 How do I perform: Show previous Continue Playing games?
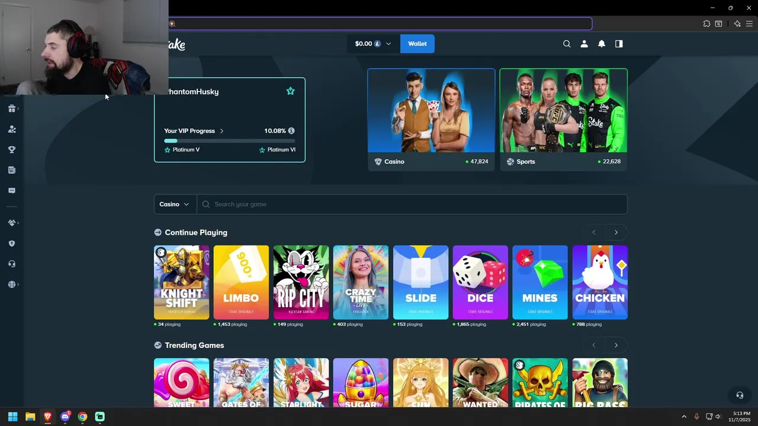point(594,233)
